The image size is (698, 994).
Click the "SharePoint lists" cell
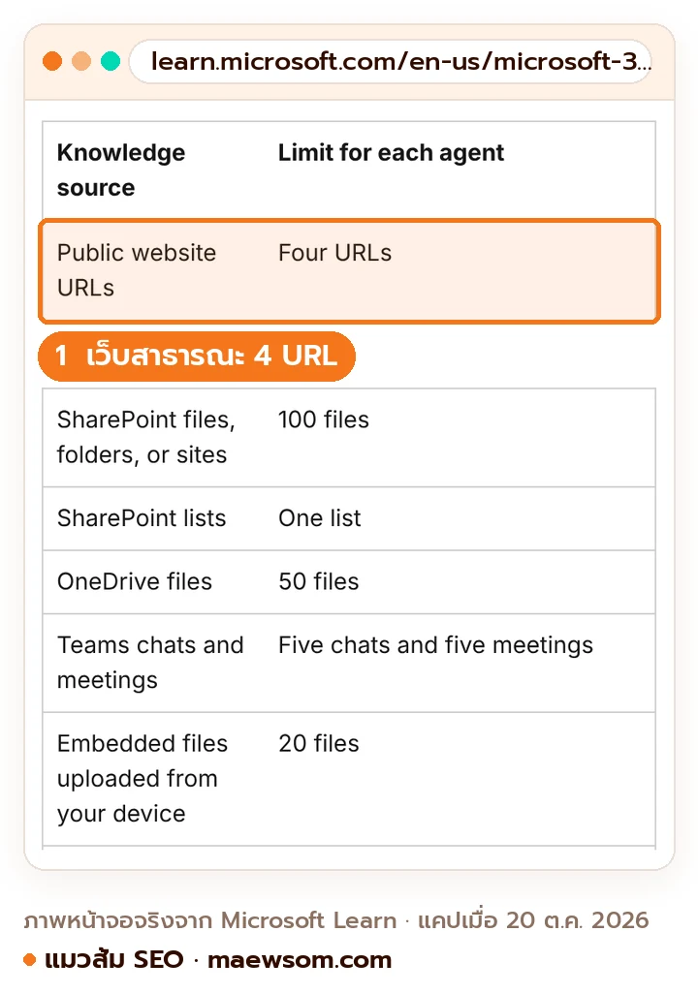[142, 518]
